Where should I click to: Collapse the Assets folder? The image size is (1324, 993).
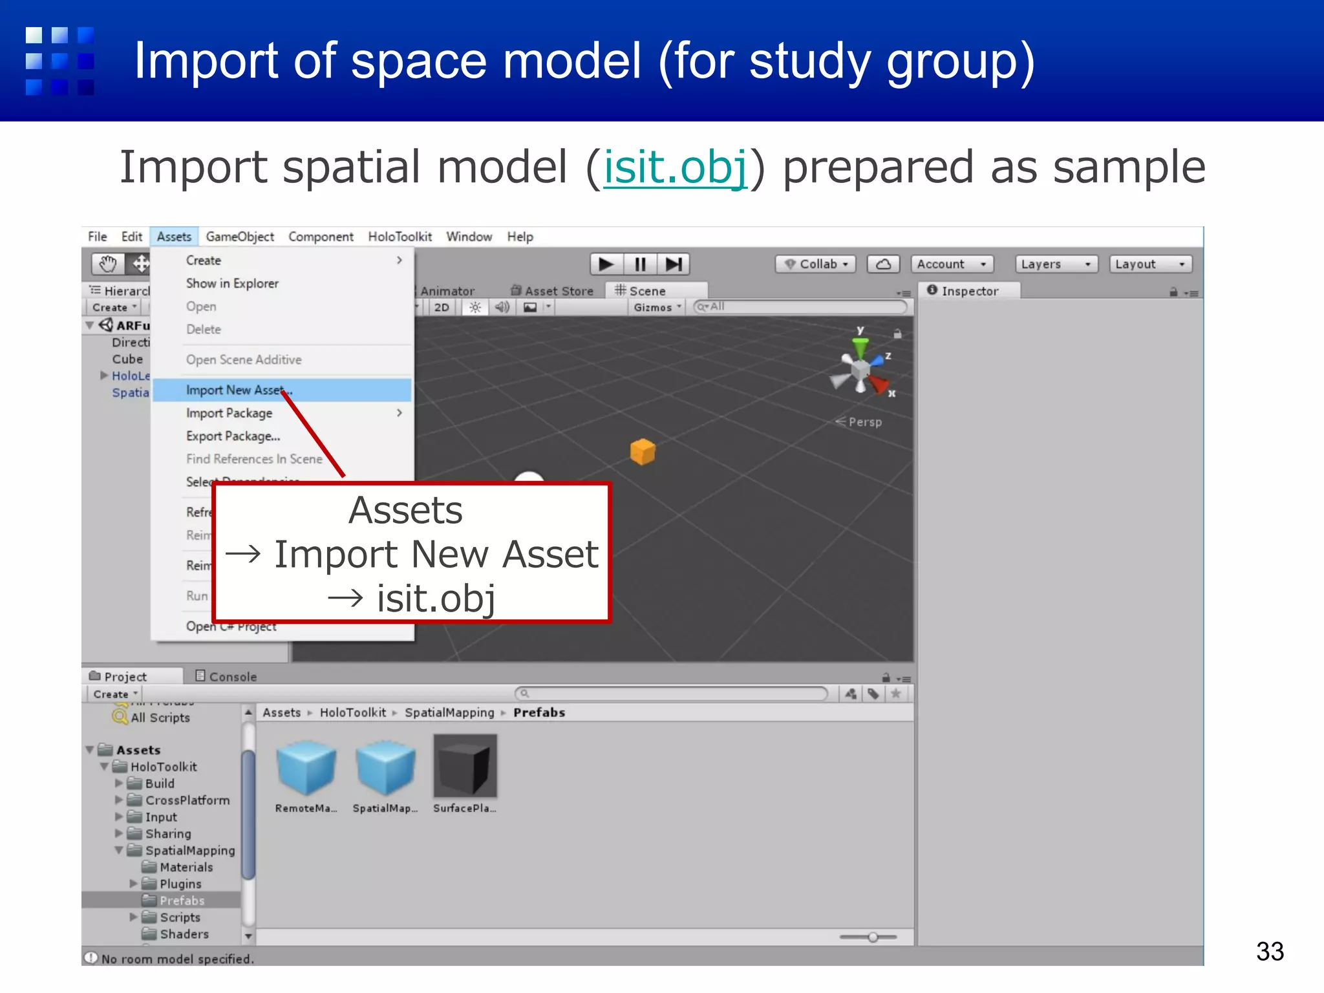coord(90,750)
